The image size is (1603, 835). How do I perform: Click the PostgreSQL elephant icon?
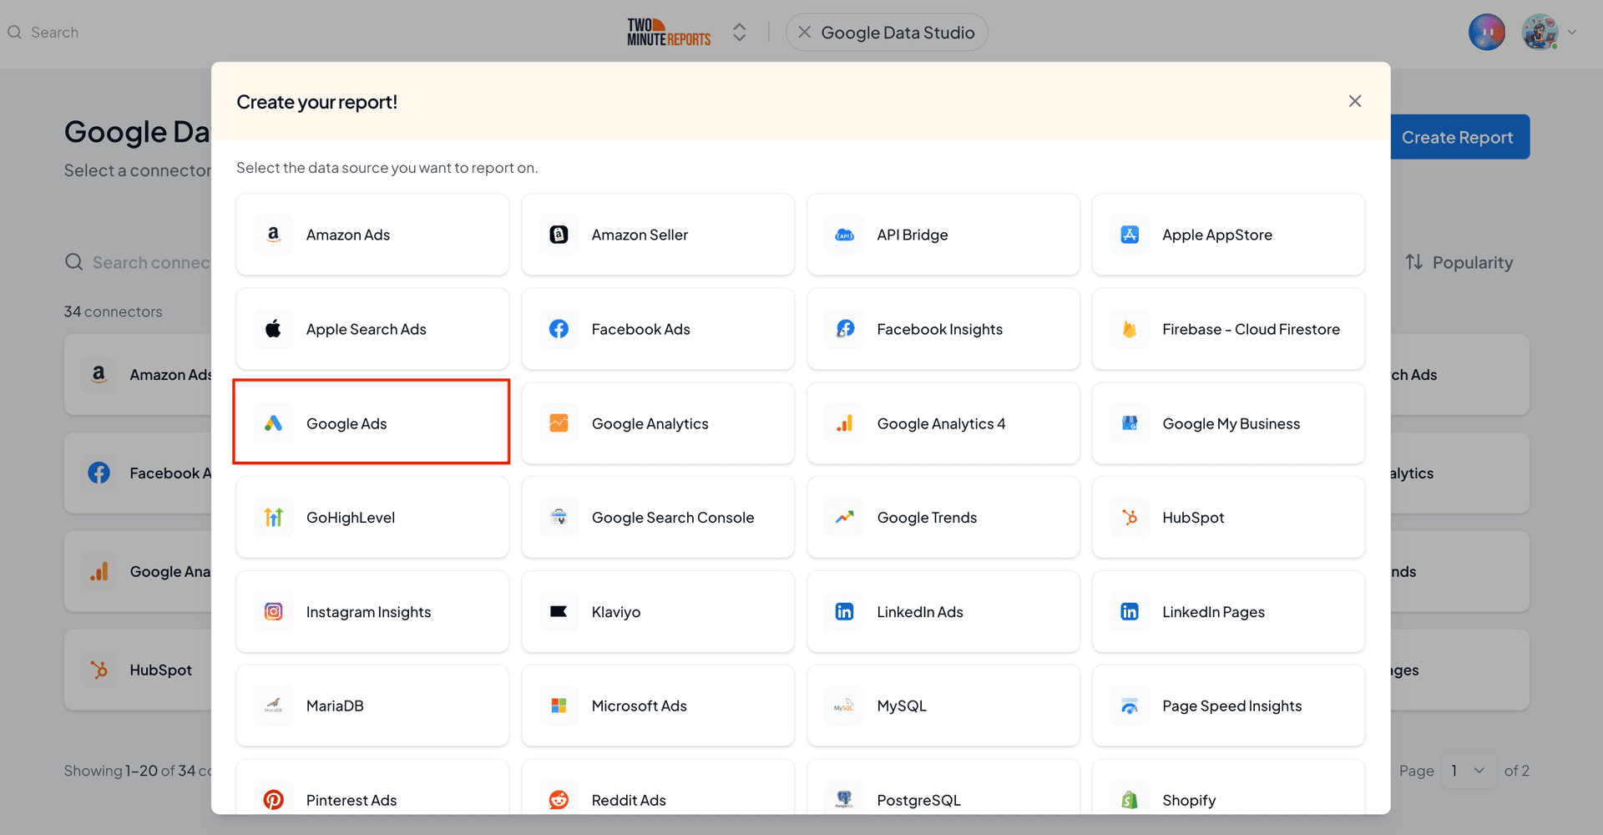844,800
